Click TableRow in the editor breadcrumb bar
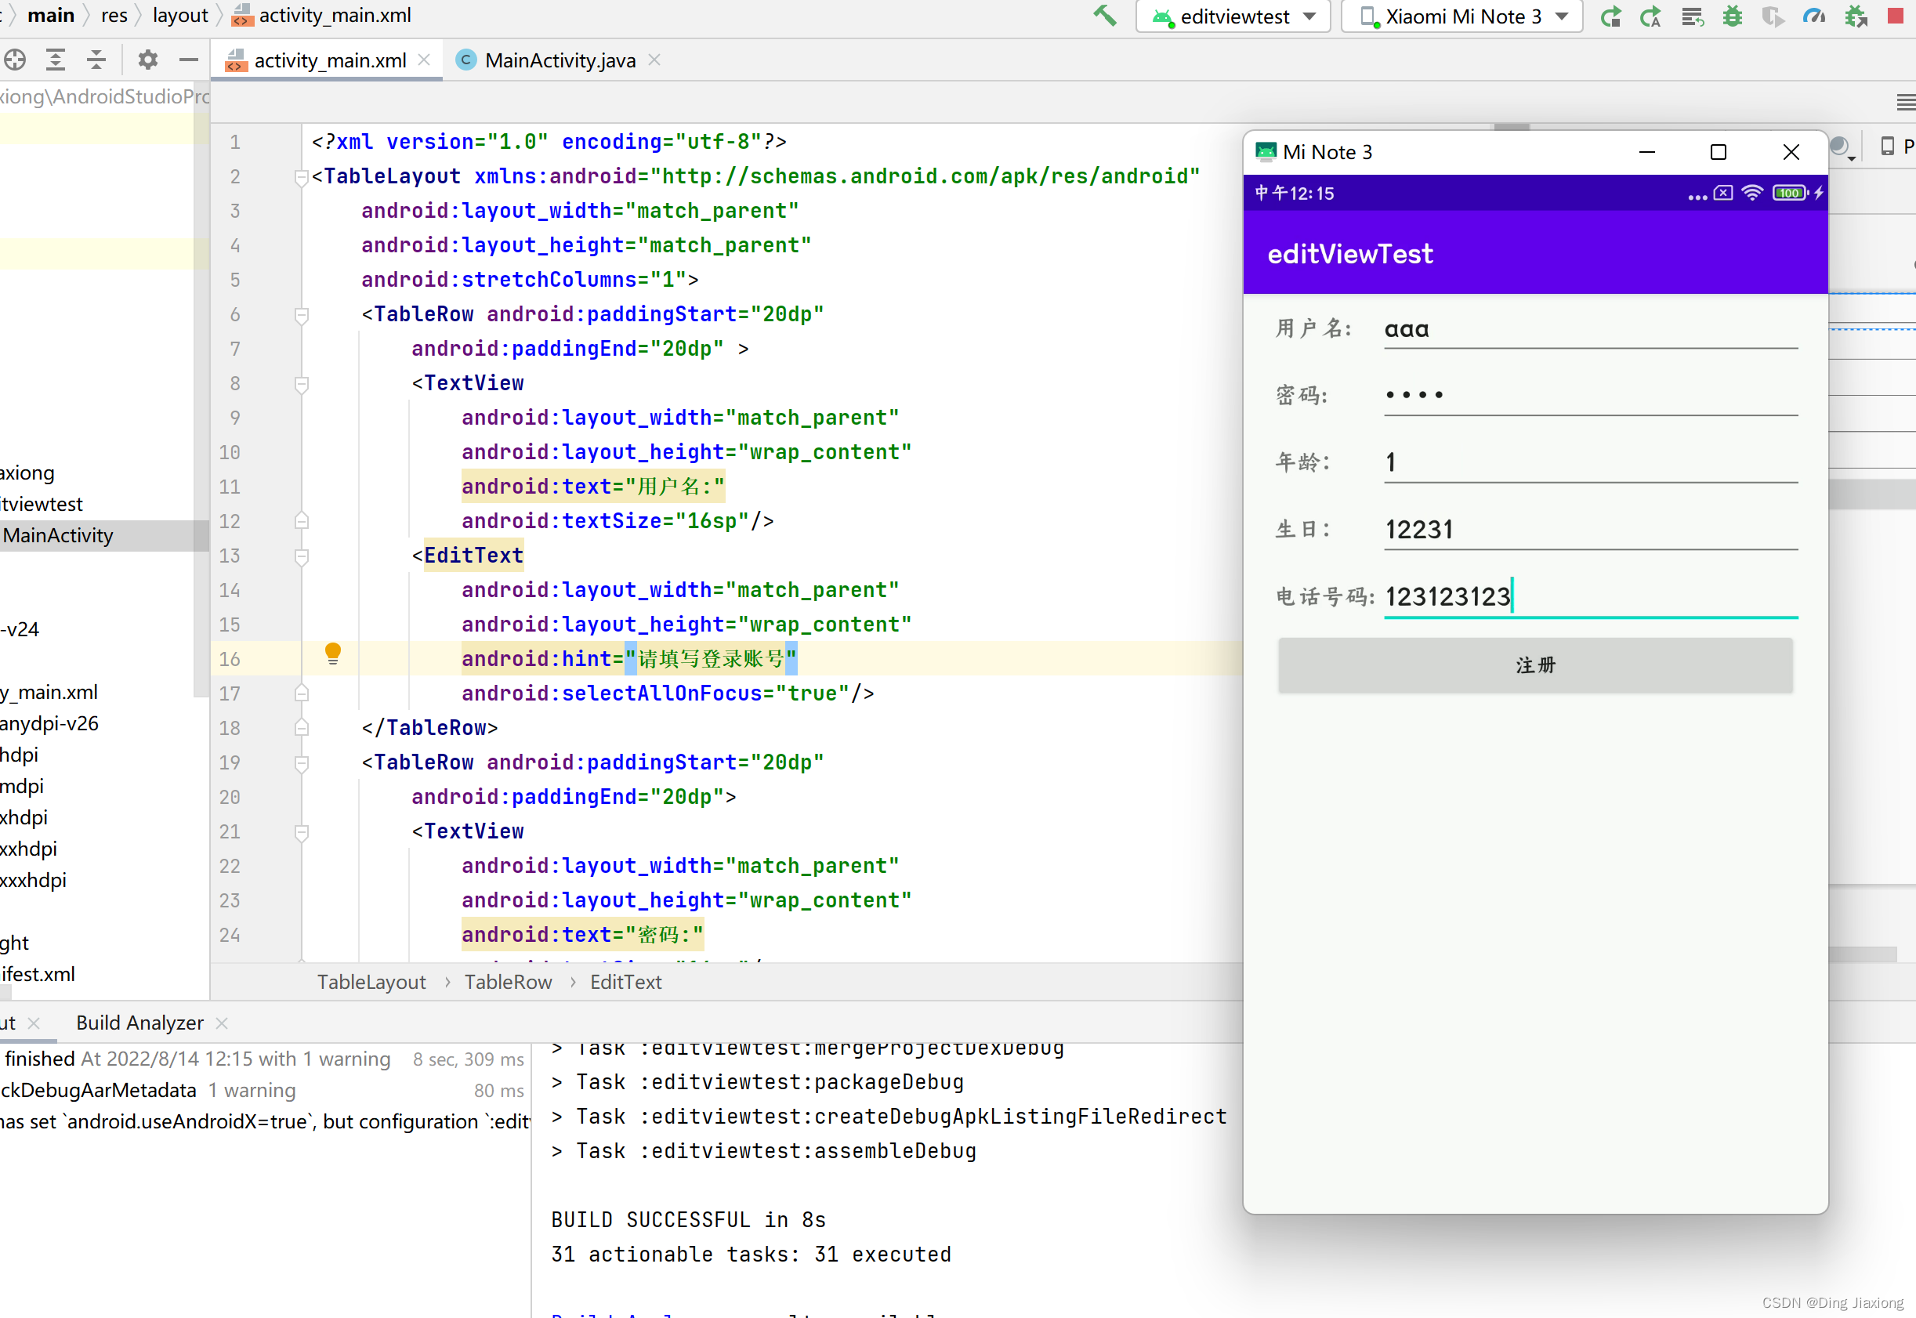The height and width of the screenshot is (1318, 1916). click(x=508, y=982)
